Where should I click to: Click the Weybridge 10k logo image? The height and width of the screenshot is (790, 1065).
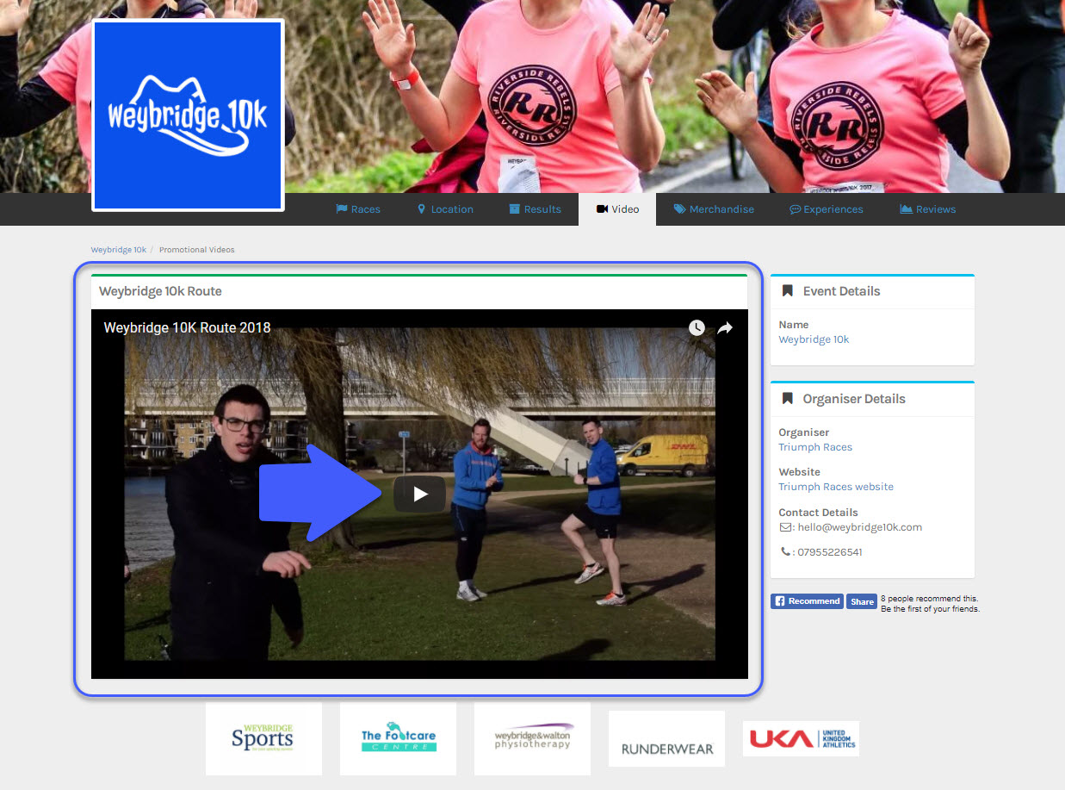(x=188, y=115)
